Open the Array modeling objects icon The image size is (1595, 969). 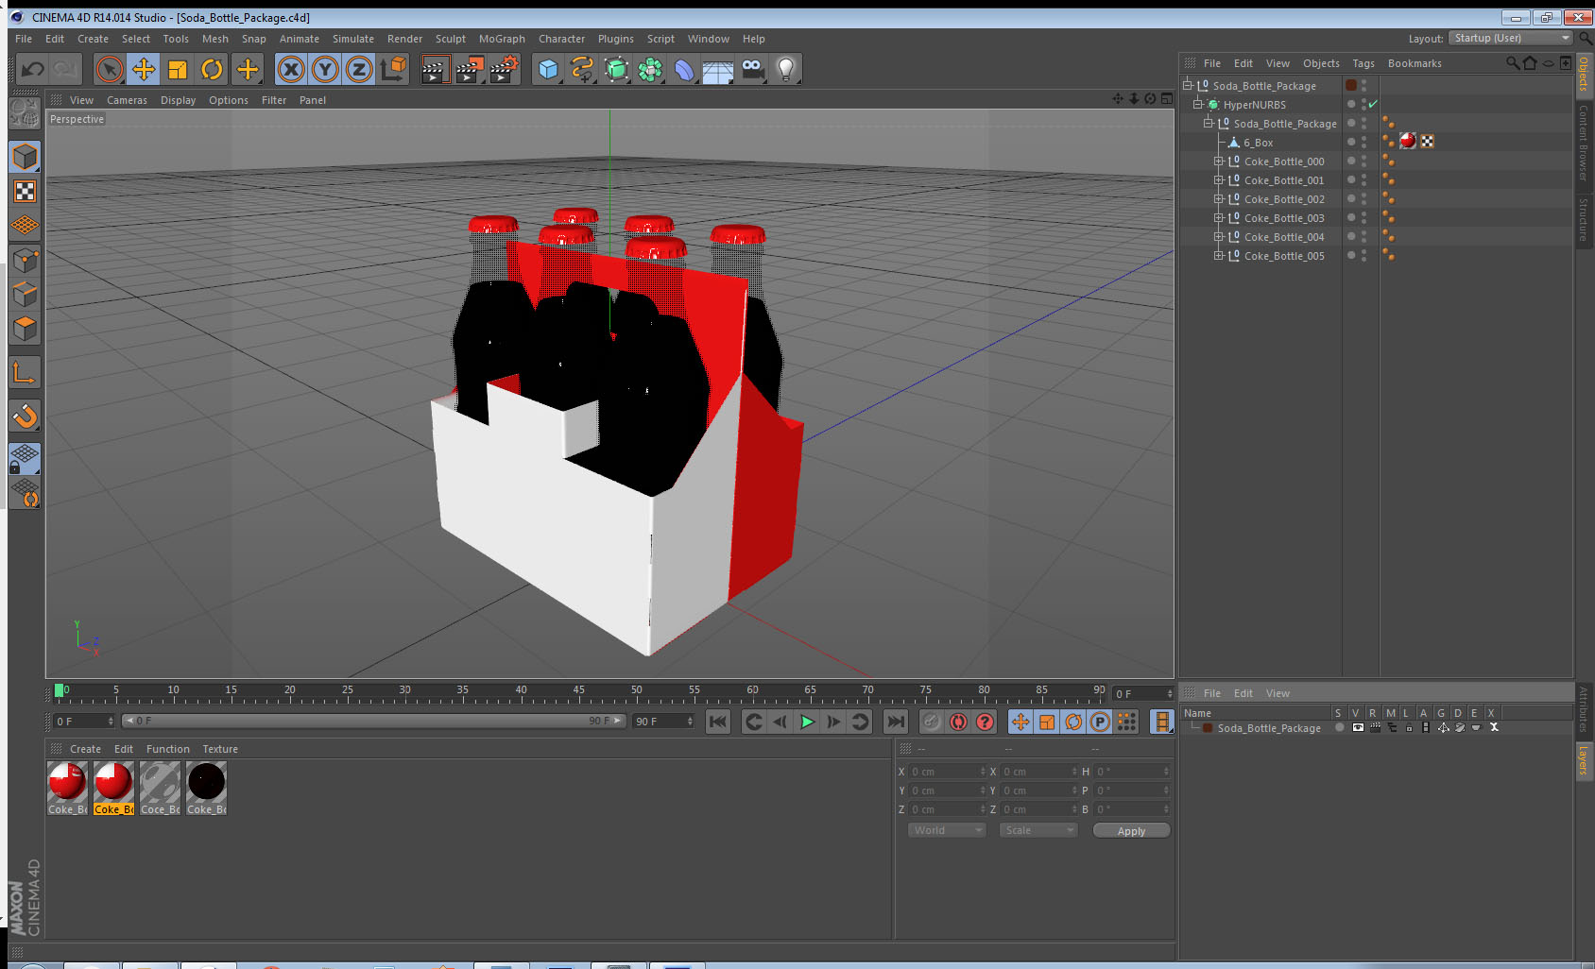(650, 69)
